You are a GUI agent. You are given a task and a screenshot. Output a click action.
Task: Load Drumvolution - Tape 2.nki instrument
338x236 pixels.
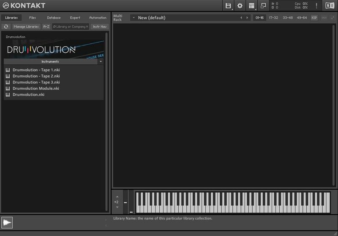[x=36, y=76]
